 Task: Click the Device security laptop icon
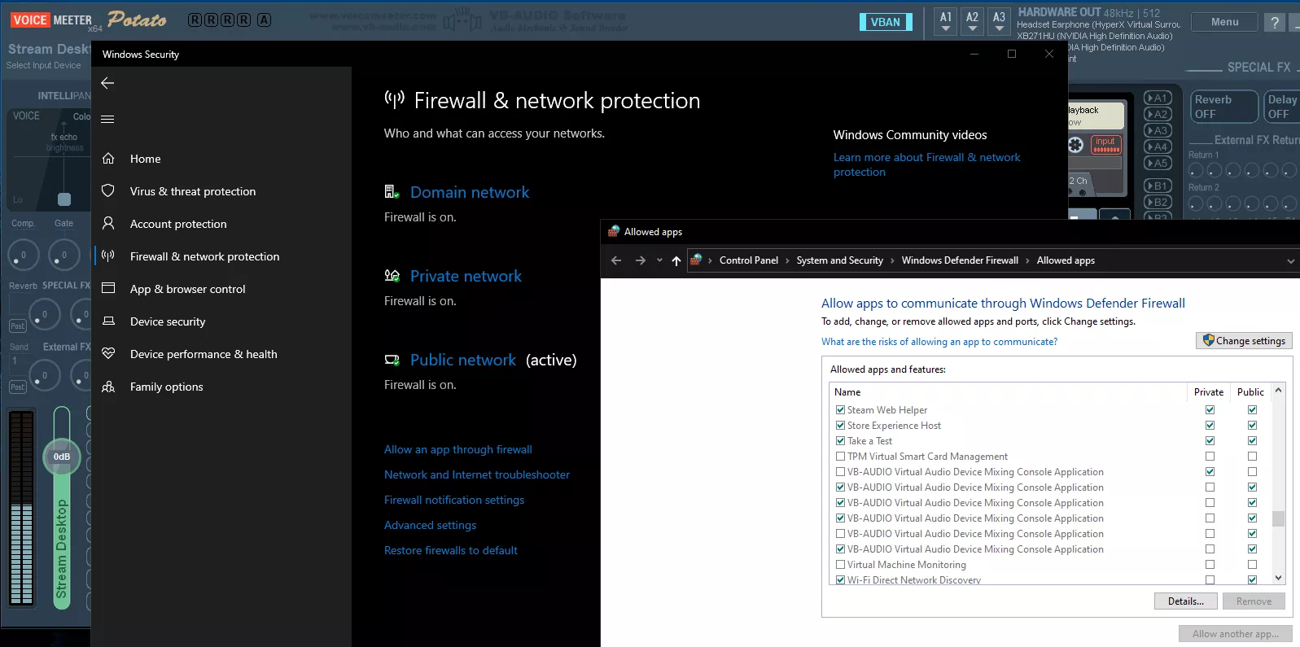pos(108,321)
